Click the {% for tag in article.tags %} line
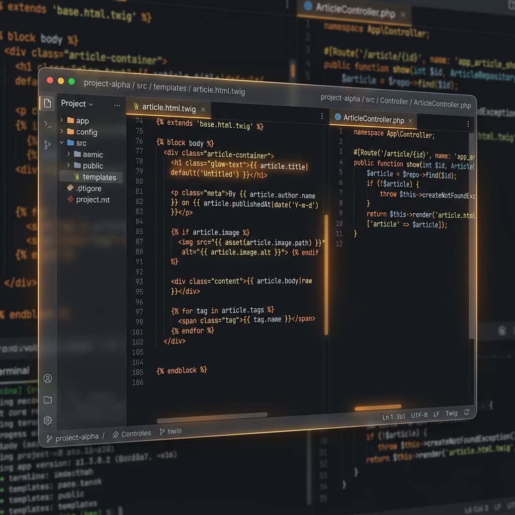Viewport: 515px width, 515px height. point(222,310)
